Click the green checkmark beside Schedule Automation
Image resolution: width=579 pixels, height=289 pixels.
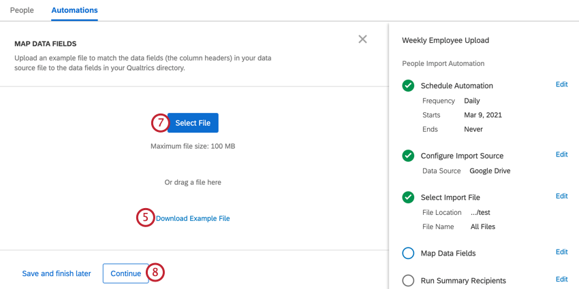click(408, 86)
